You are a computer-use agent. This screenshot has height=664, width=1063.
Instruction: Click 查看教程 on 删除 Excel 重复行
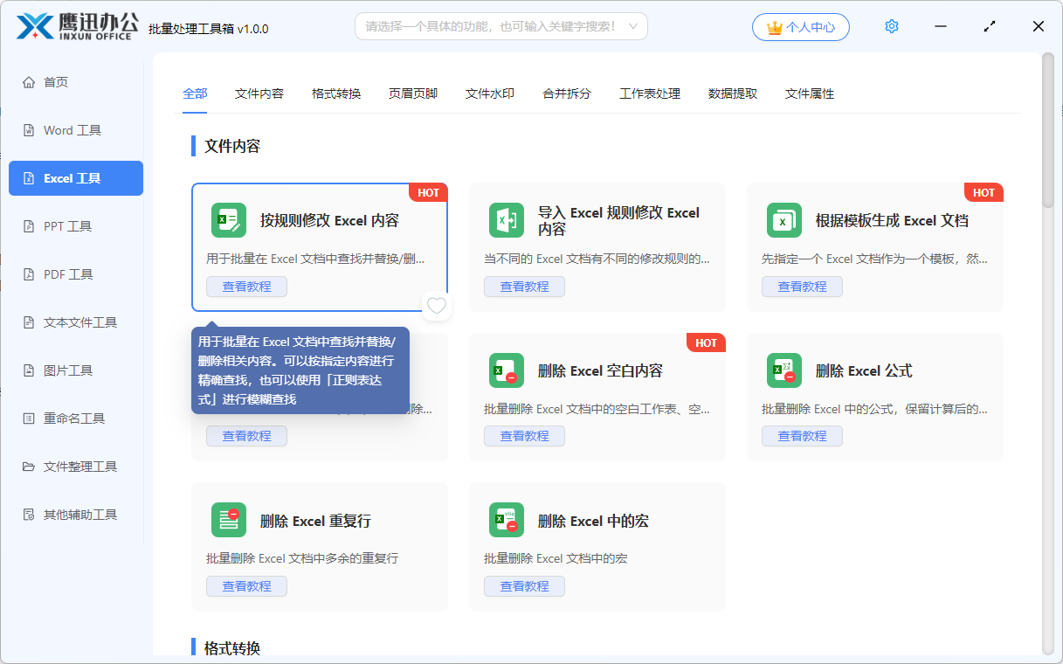pyautogui.click(x=246, y=585)
